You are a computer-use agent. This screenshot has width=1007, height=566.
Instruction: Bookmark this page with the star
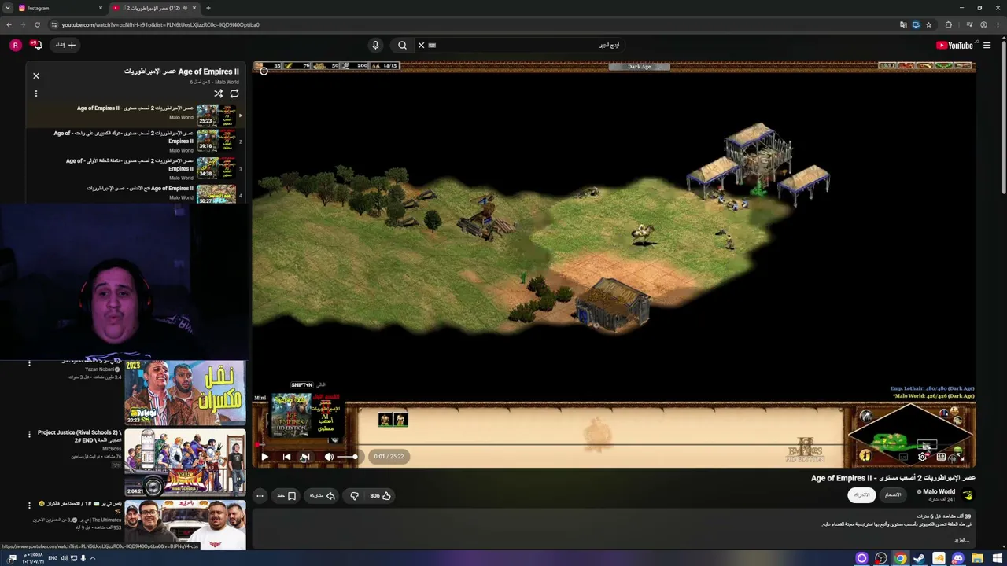[928, 24]
